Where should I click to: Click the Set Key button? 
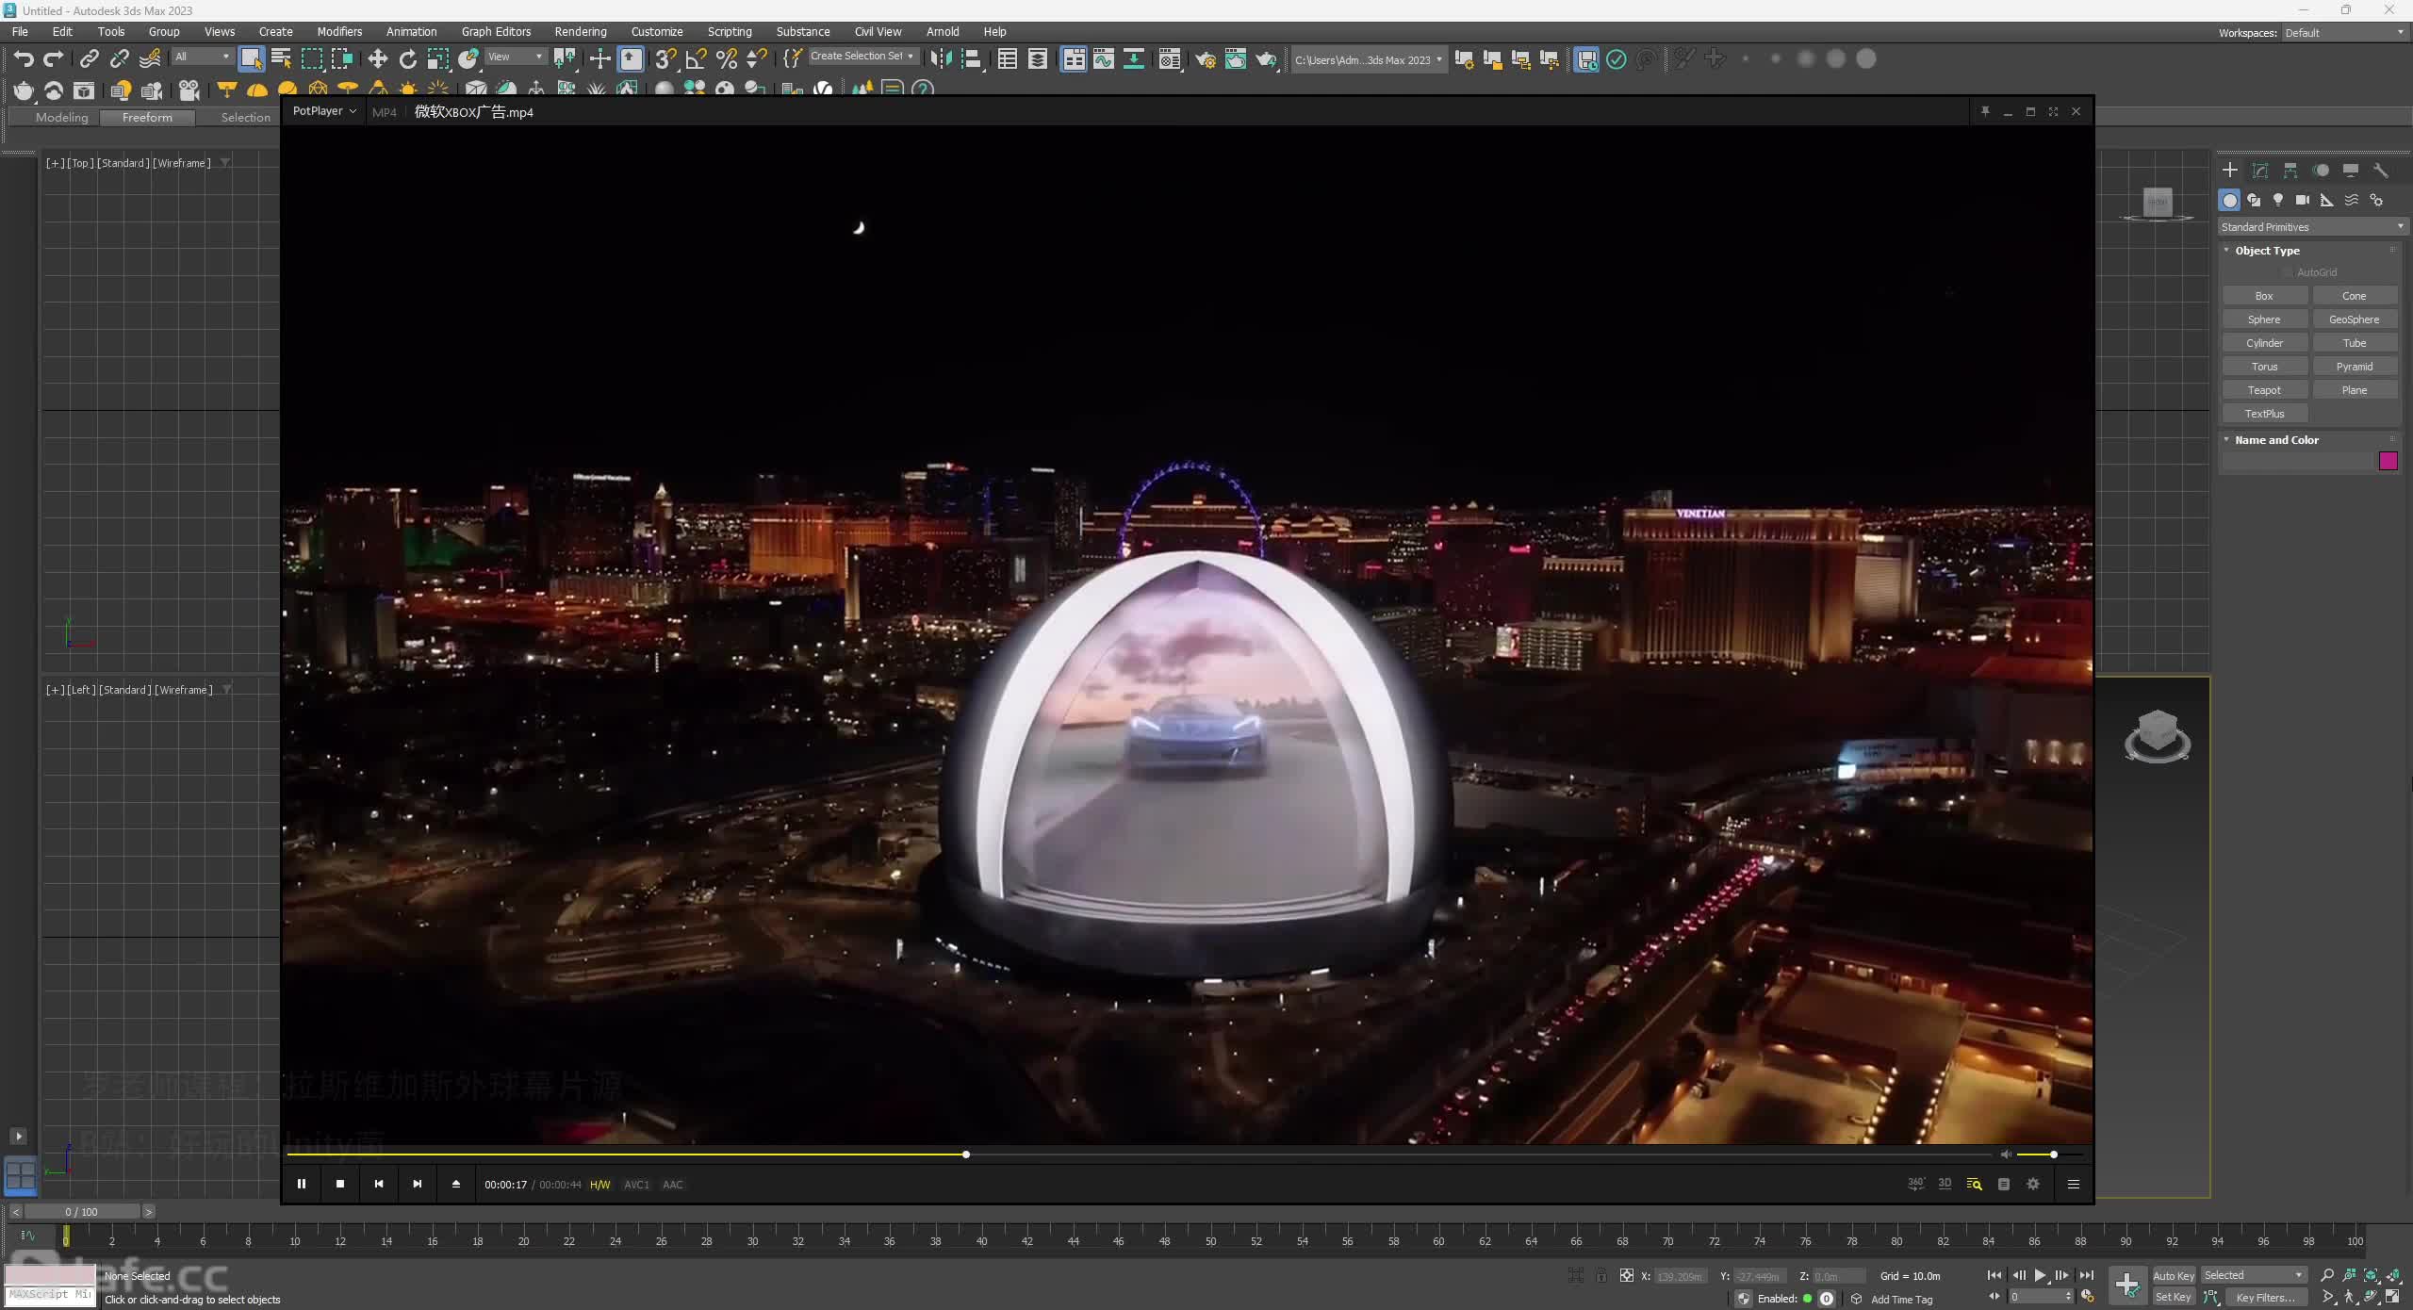(2174, 1297)
